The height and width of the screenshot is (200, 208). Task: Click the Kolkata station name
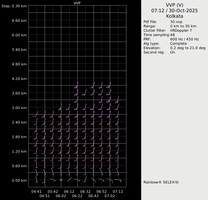pyautogui.click(x=175, y=16)
